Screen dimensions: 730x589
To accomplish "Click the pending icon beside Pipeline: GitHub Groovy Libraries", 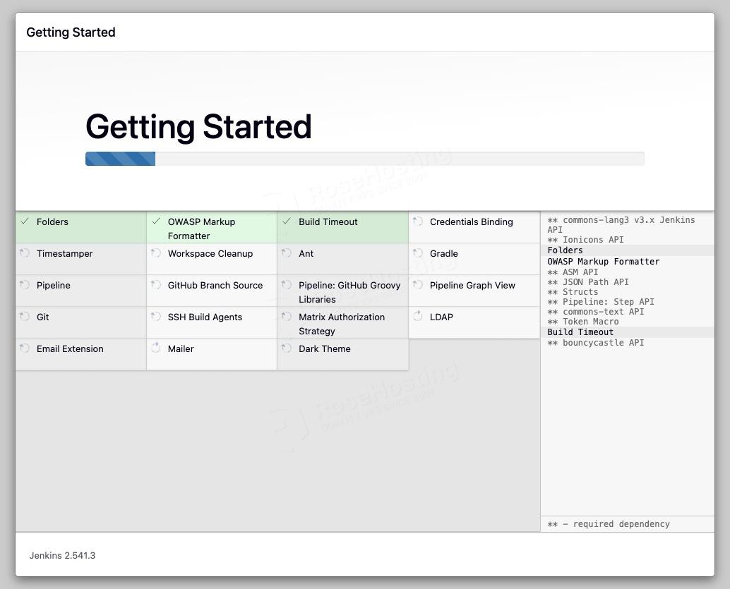I will pyautogui.click(x=287, y=285).
